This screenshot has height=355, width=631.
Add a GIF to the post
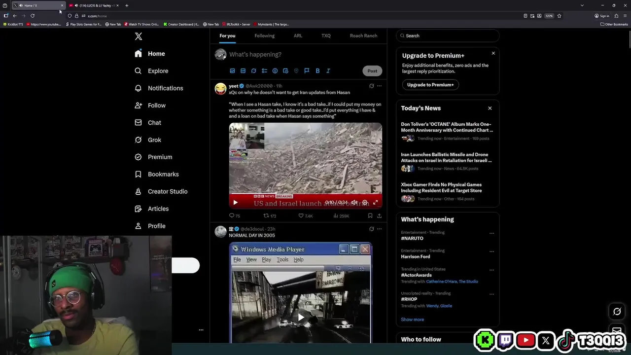click(x=243, y=71)
